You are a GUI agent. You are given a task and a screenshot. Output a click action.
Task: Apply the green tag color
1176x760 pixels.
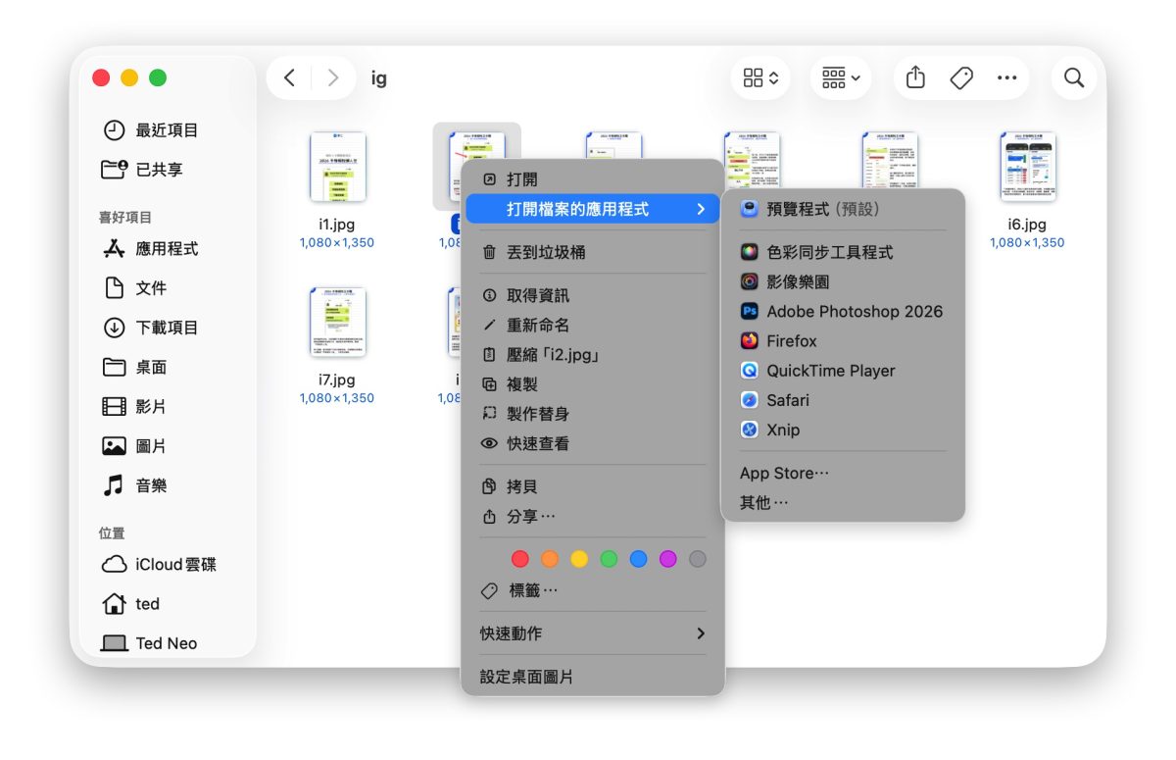coord(609,559)
